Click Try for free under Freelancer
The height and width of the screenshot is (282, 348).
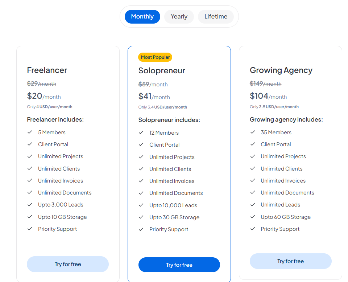coord(68,264)
